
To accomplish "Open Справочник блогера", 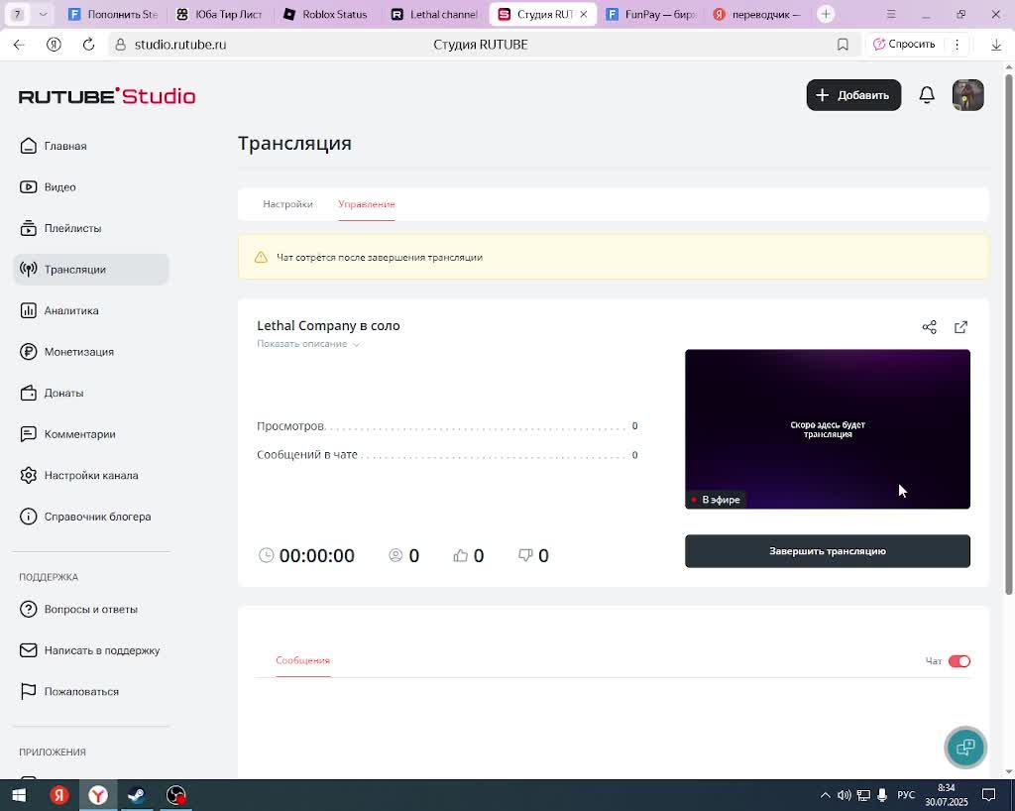I will [x=85, y=517].
